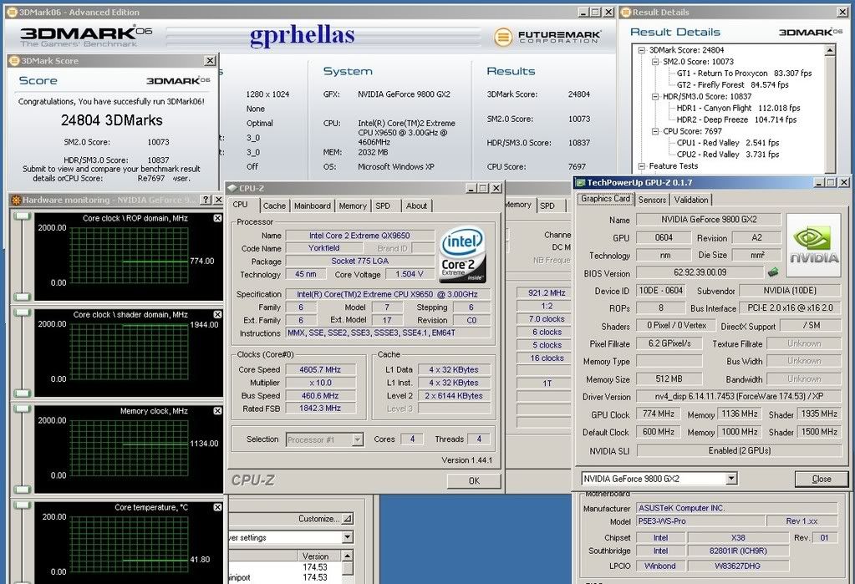The image size is (855, 584).
Task: Click the Yorkfield code name field
Action: [x=324, y=248]
